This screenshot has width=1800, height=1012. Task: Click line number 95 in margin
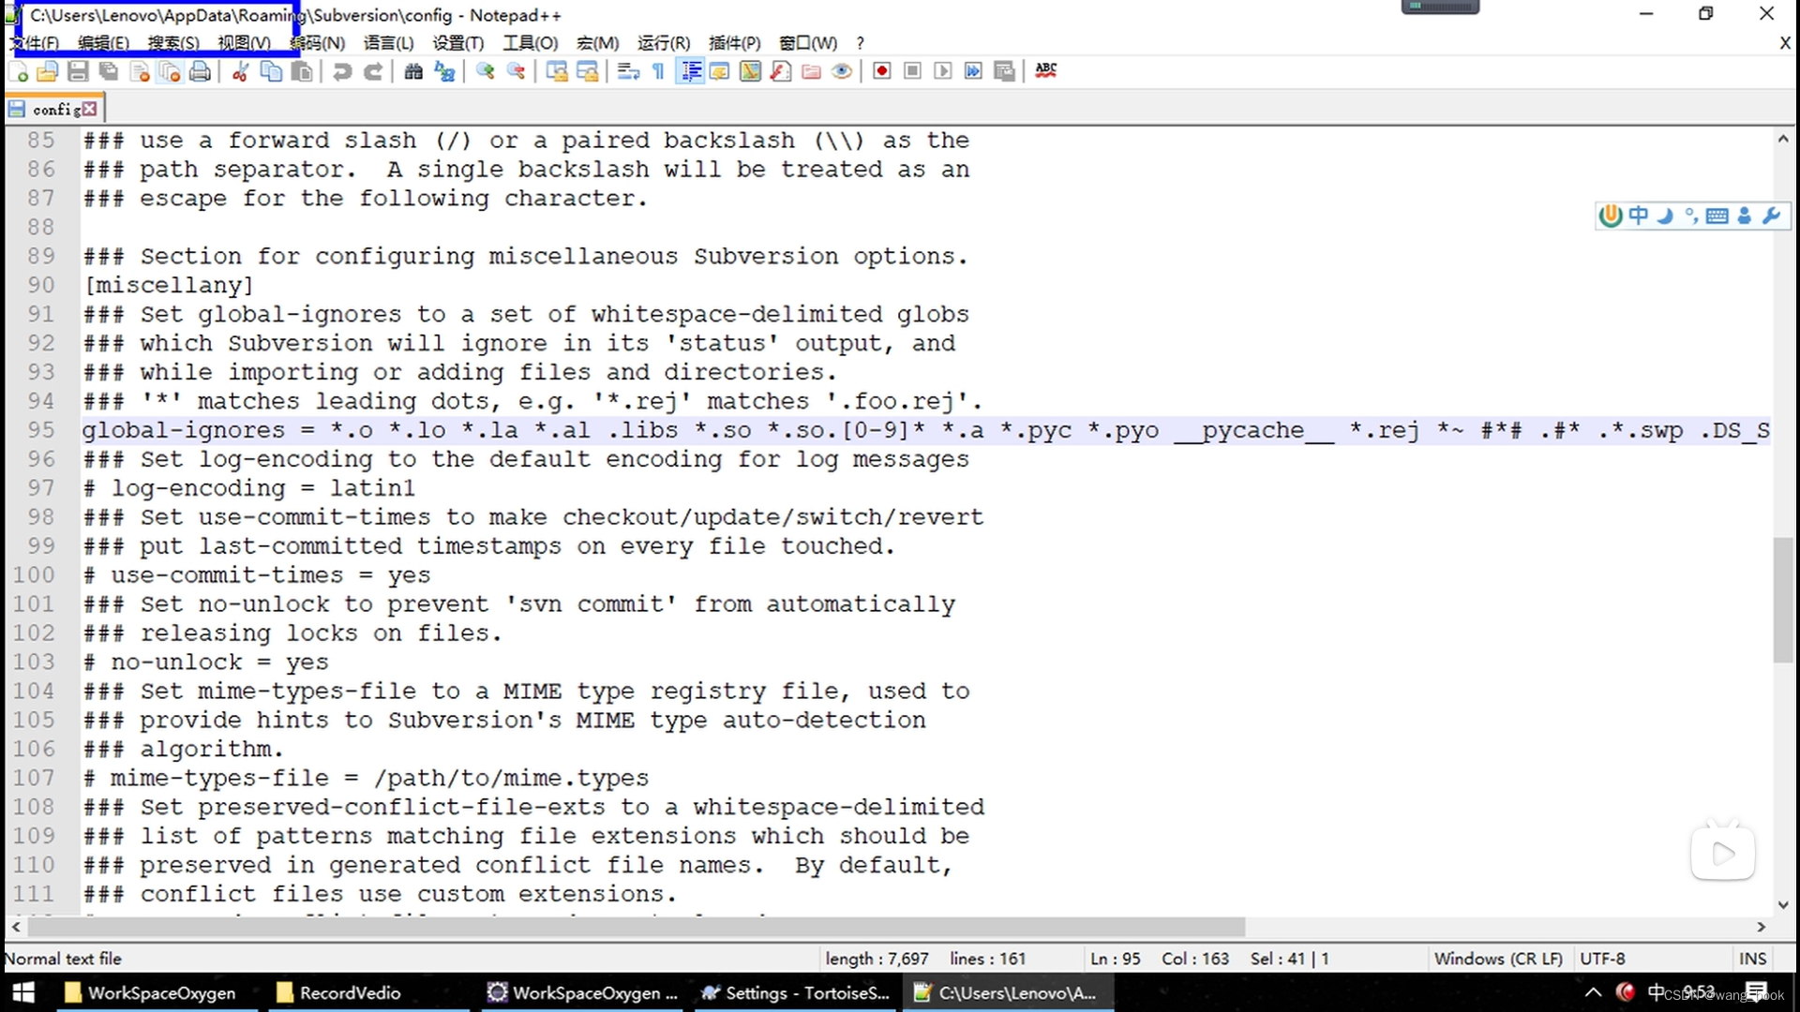[40, 430]
